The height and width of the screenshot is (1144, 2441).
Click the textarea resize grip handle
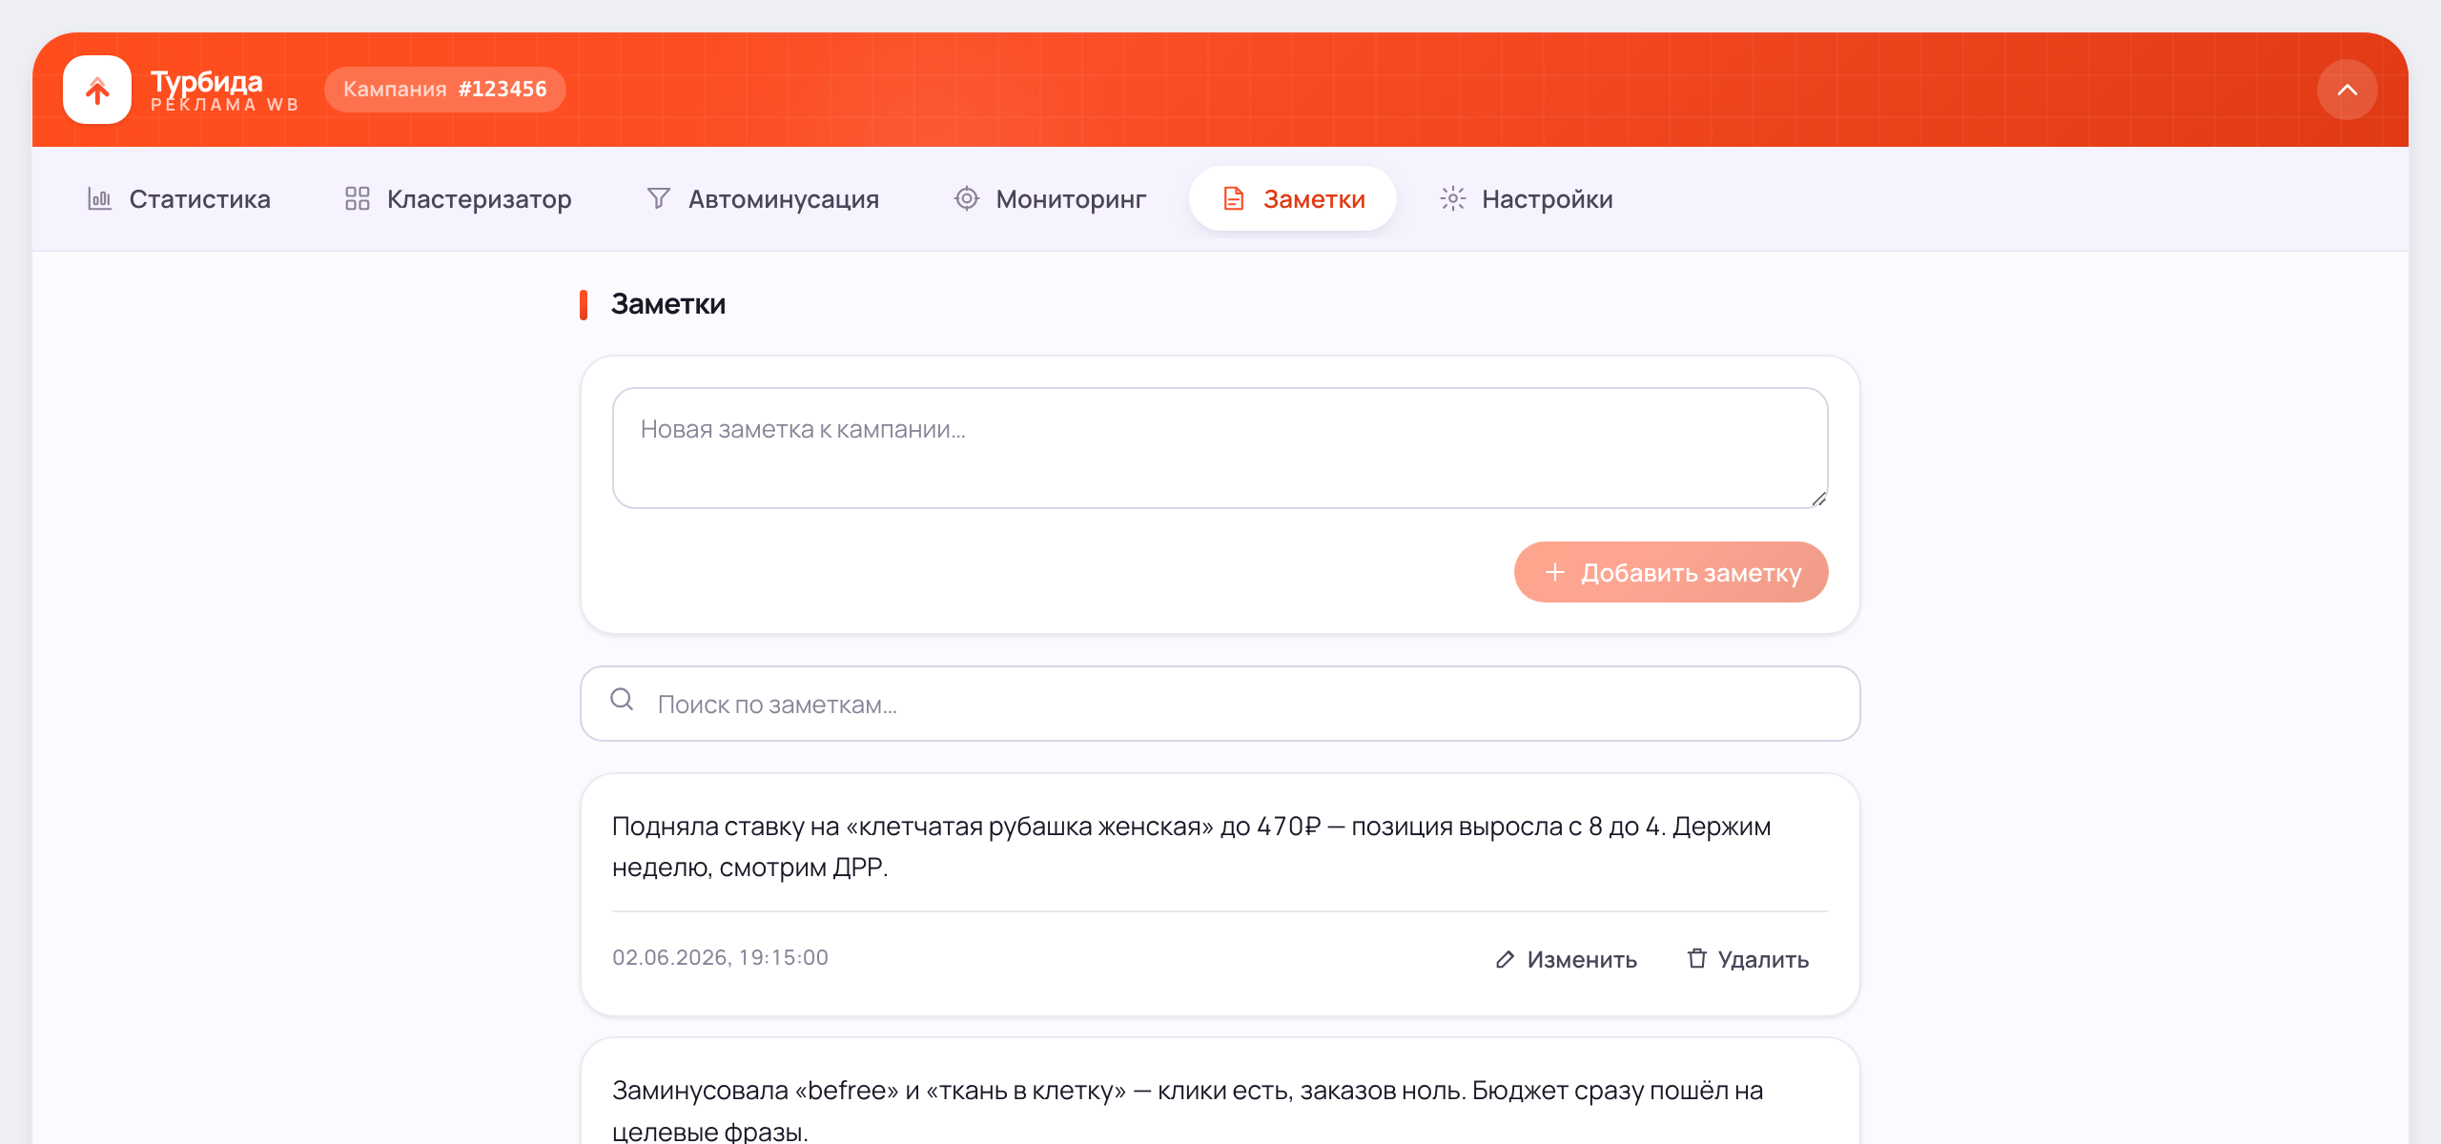(x=1818, y=499)
